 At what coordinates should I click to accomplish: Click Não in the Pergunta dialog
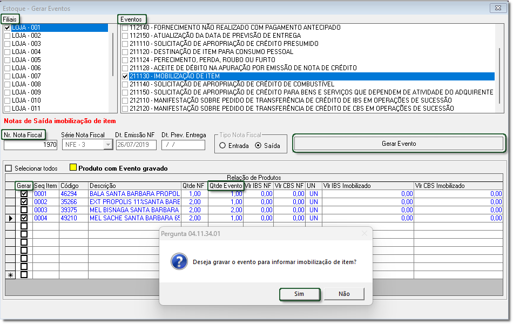tap(344, 294)
